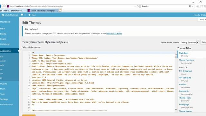This screenshot has height=116, width=206.
Task: Open the Homepage front-page.php file
Action: 184,104
